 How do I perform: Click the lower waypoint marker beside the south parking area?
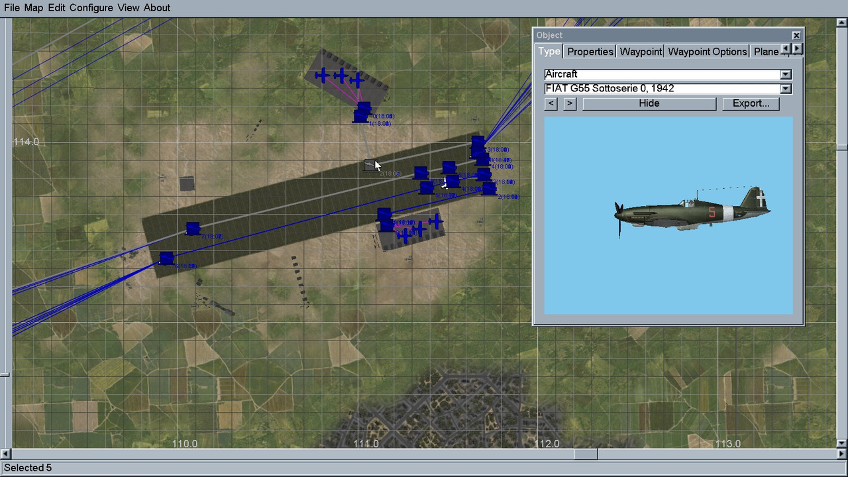click(x=387, y=225)
